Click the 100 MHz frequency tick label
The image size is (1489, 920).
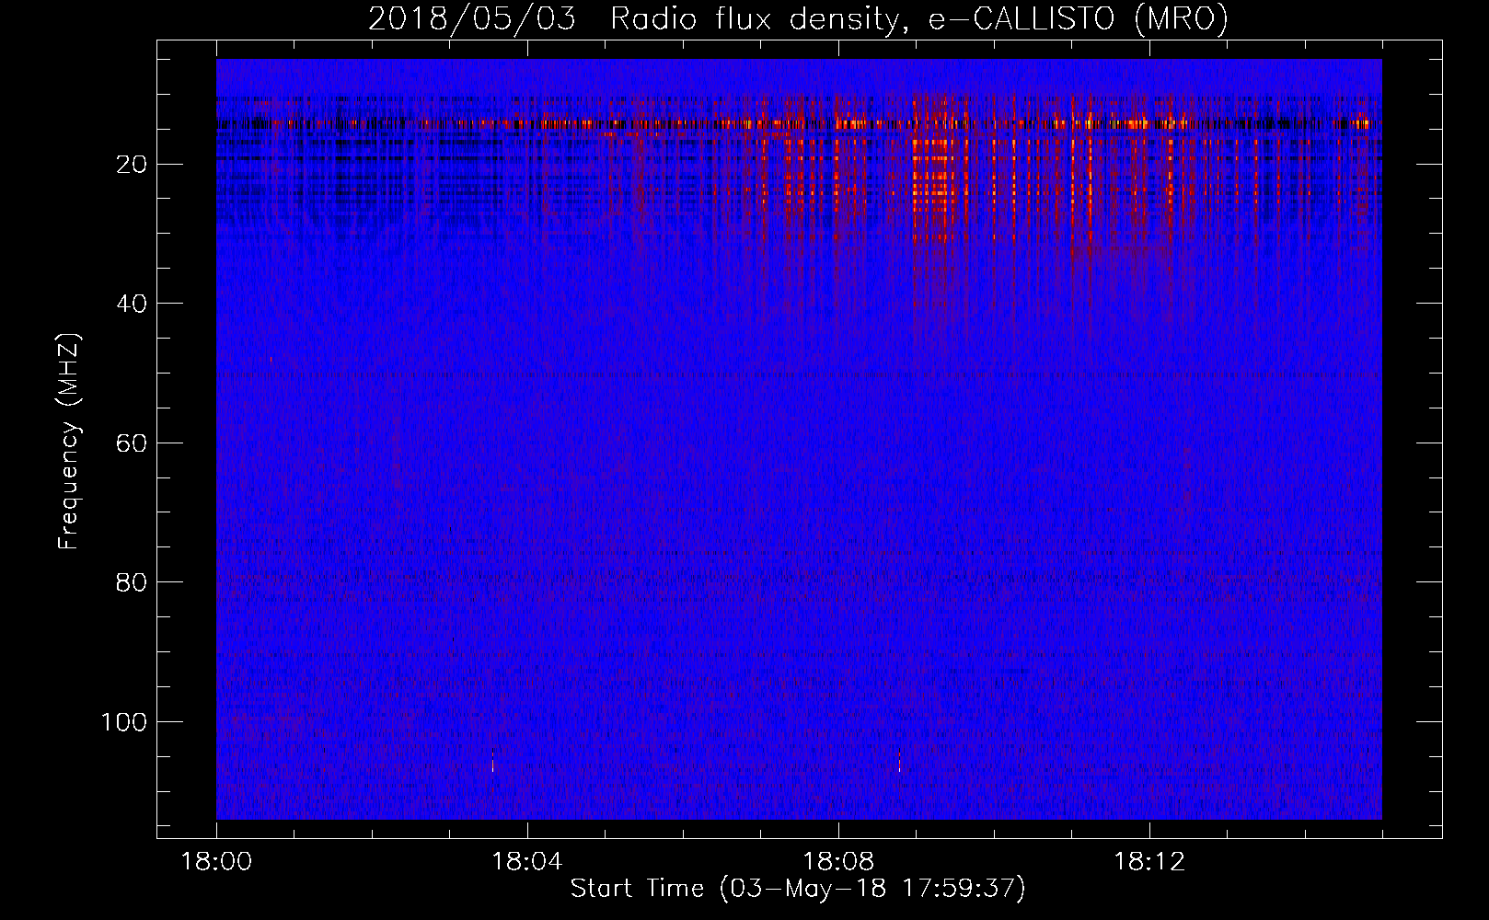124,722
